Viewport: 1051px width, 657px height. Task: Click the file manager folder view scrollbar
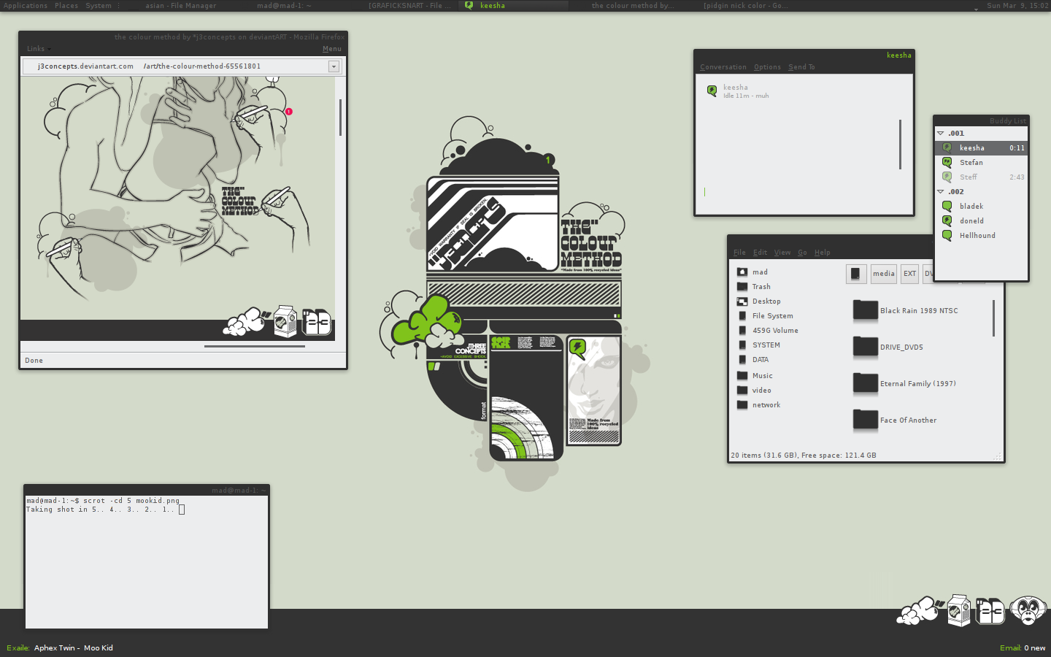tap(994, 318)
